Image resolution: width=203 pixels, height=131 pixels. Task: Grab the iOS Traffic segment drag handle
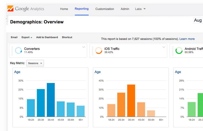[x=92, y=51]
